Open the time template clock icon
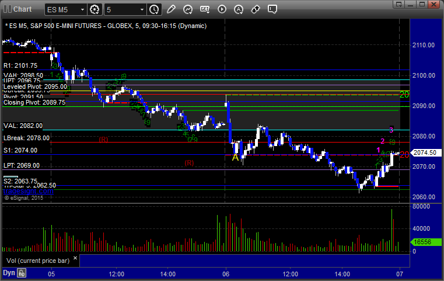Screen dimensions: 444x281 (154, 10)
